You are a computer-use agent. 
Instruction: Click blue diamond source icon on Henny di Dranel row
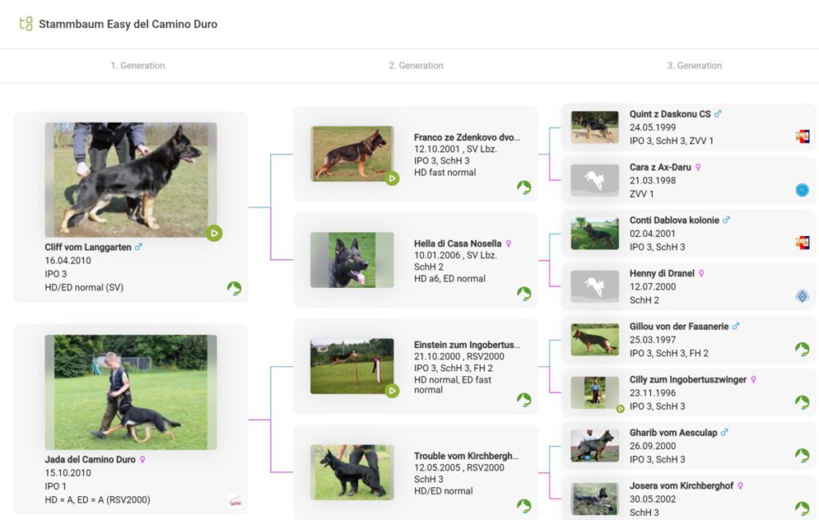[x=802, y=296]
